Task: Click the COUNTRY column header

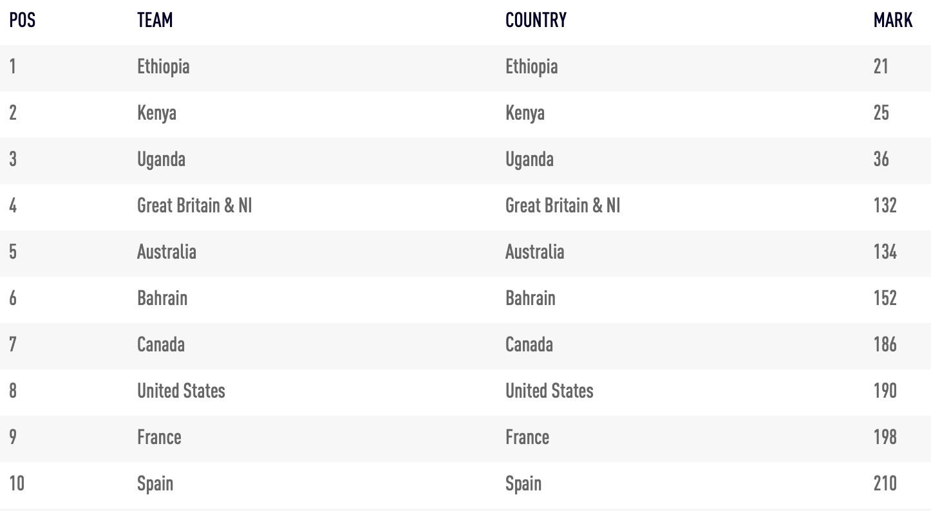Action: tap(536, 21)
